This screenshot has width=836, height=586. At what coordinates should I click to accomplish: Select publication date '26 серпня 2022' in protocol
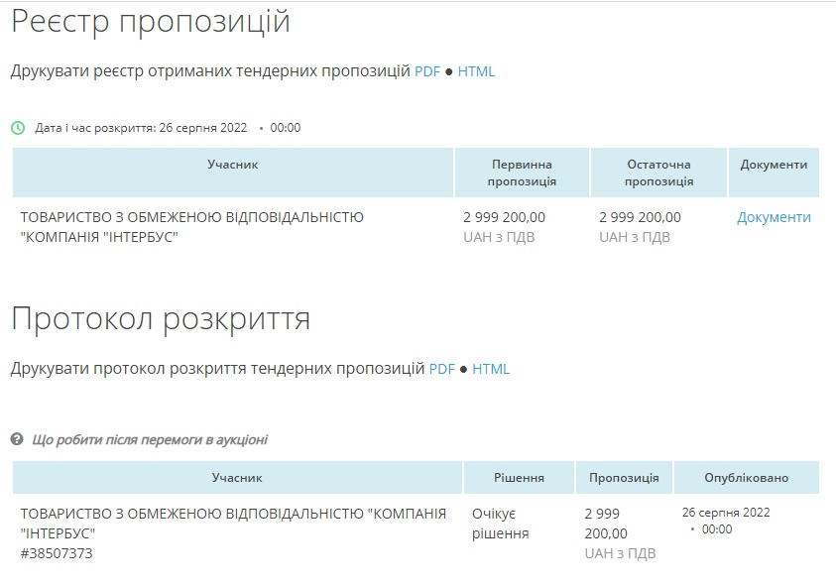726,513
